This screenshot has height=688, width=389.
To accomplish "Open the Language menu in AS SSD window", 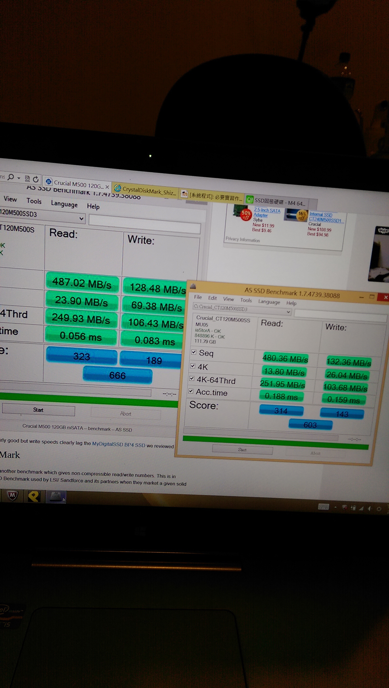I will [x=269, y=302].
